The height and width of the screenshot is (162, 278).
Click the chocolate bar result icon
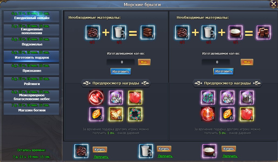147,32
